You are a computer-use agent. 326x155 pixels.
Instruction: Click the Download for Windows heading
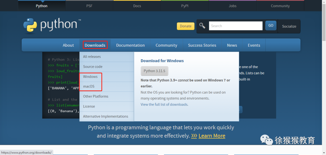pos(162,61)
